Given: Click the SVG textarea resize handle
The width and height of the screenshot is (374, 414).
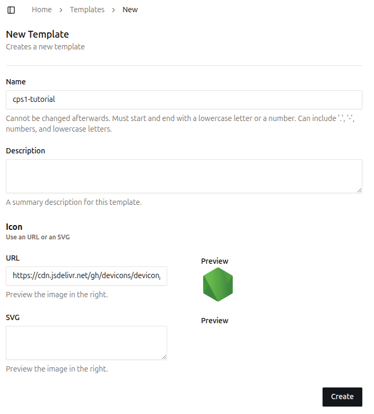Looking at the screenshot, I should point(164,356).
